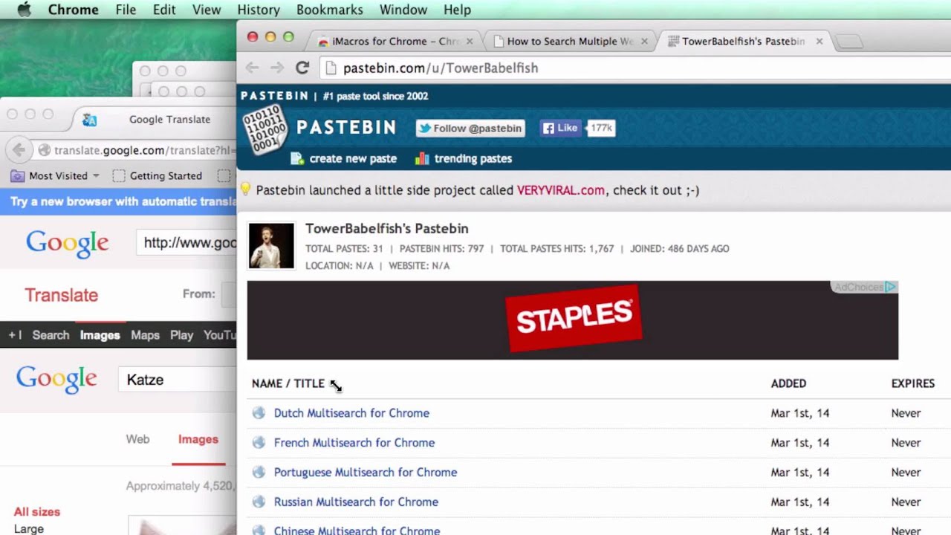This screenshot has height=535, width=951.
Task: Click the page icon in address bar
Action: click(331, 68)
